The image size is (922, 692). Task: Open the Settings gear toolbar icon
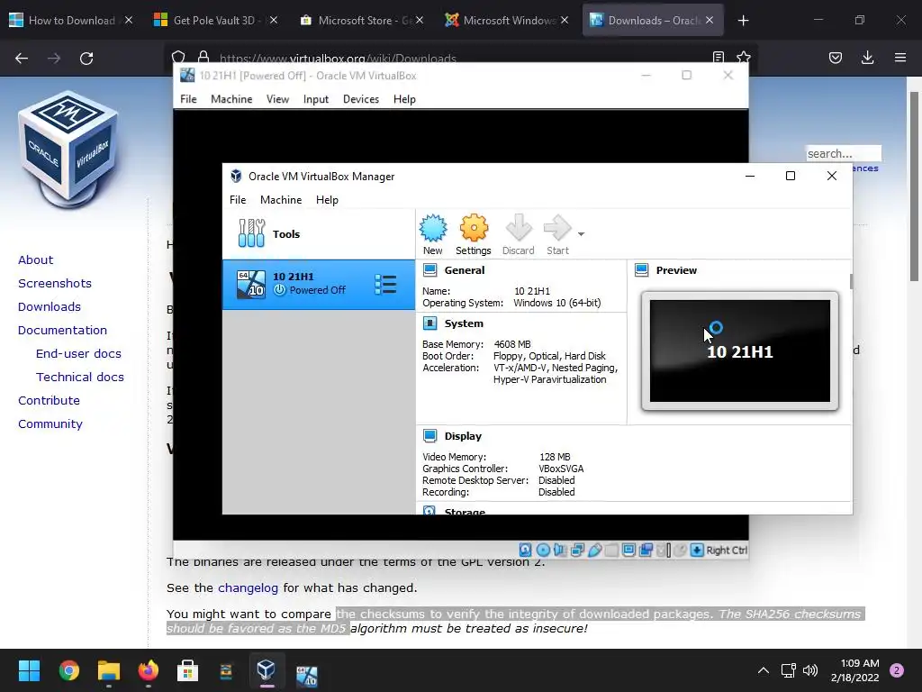click(474, 234)
